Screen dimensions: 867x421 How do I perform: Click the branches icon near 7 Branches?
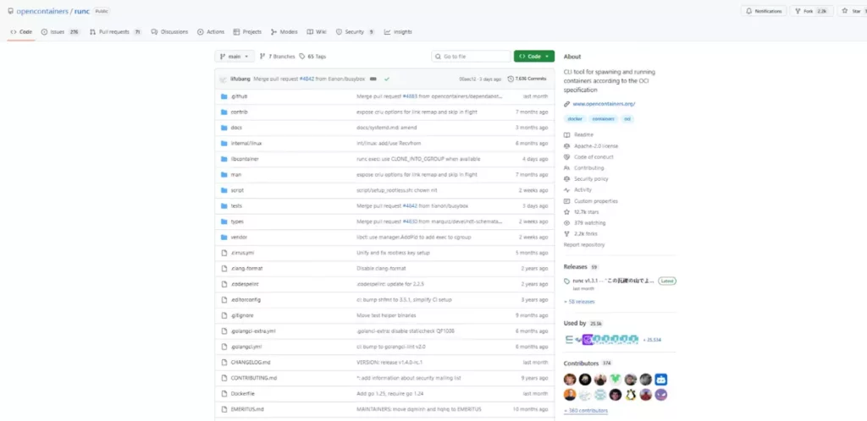click(262, 57)
